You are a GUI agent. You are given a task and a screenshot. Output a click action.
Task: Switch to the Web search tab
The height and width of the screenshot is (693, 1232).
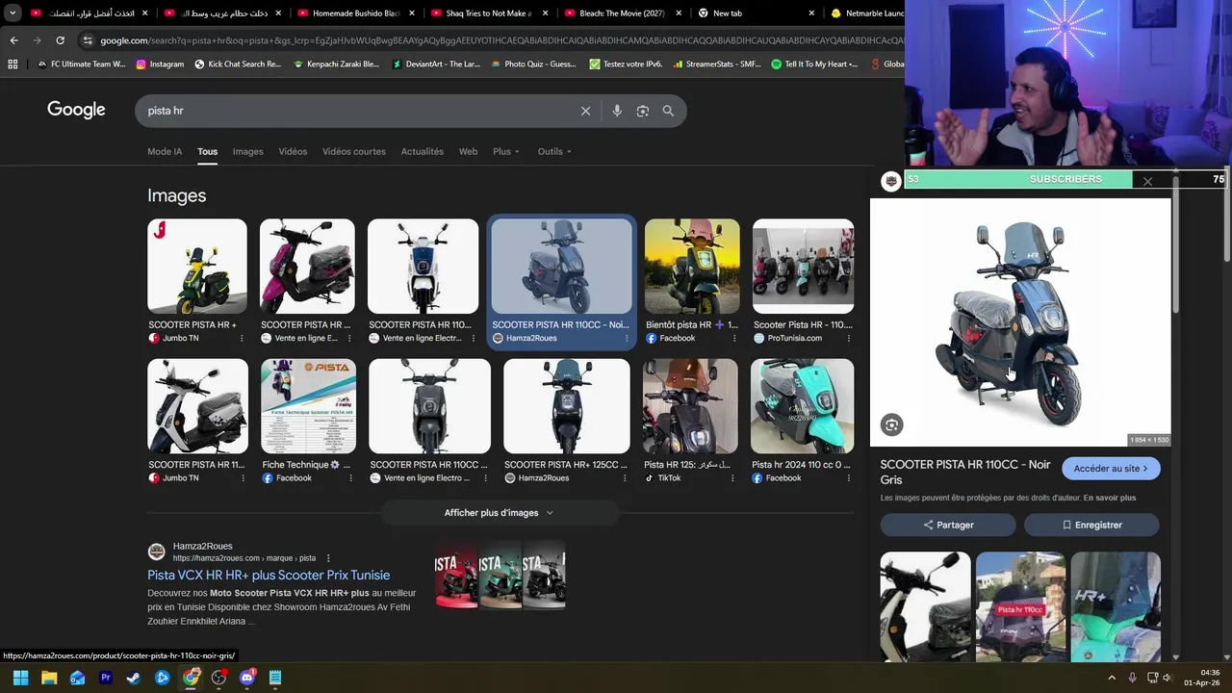pos(468,151)
